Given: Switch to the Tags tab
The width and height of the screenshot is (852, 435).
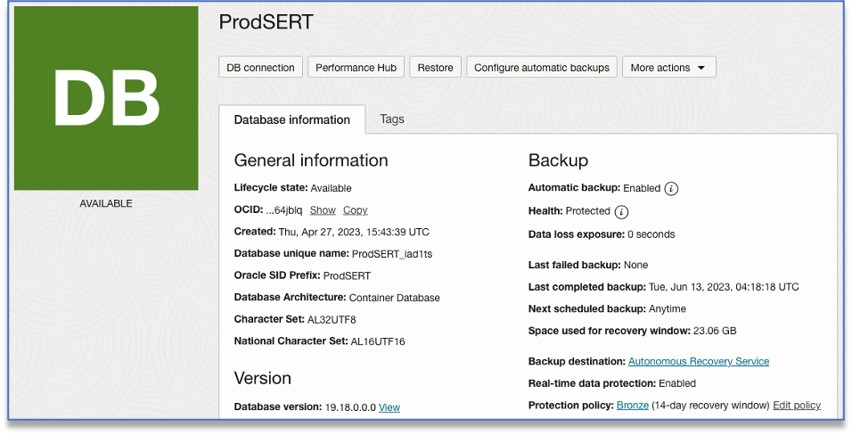Looking at the screenshot, I should [392, 119].
